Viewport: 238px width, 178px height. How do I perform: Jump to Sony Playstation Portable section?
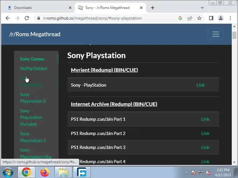31,117
